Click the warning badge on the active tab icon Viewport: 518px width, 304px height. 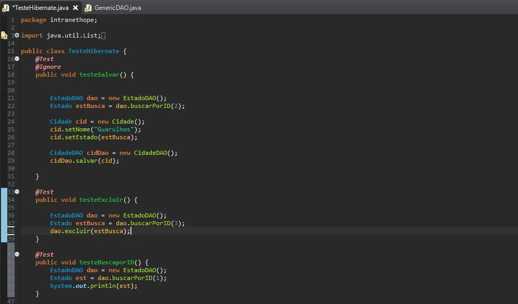tap(4, 9)
